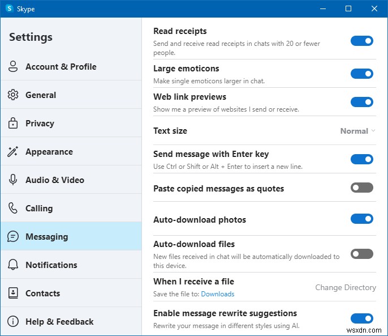
Task: Click the Messaging chat bubble icon
Action: [x=13, y=236]
